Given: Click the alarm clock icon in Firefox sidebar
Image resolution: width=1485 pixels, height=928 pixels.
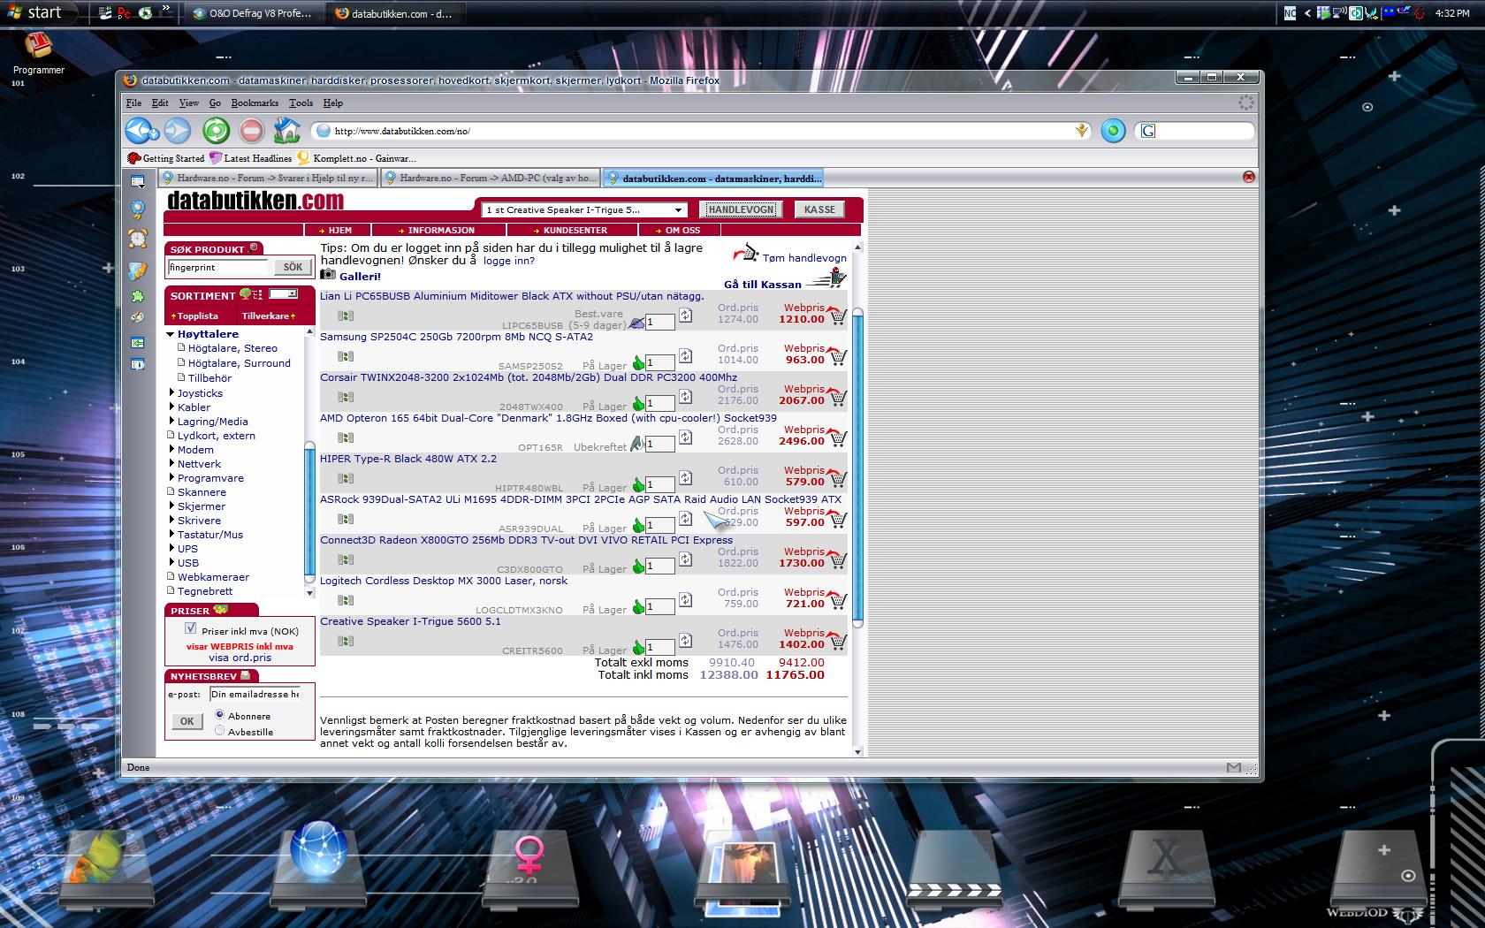Looking at the screenshot, I should (138, 238).
